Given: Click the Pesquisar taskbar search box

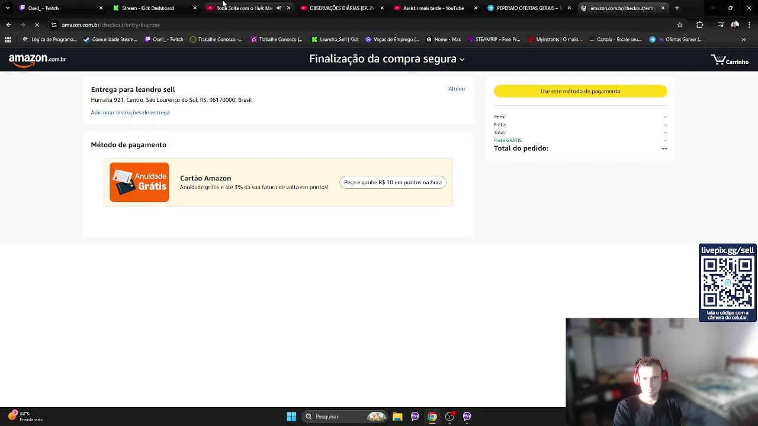Looking at the screenshot, I should (x=345, y=417).
